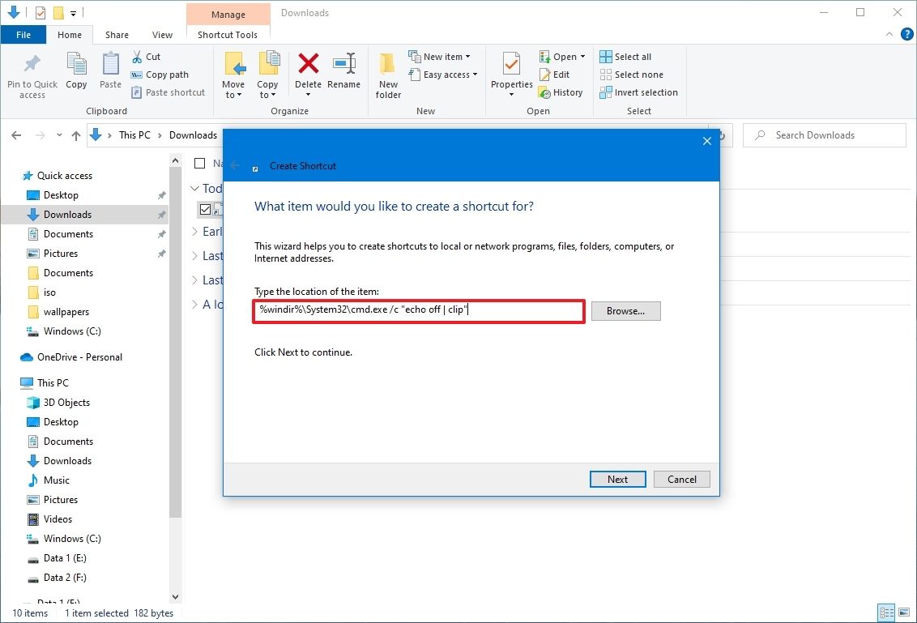Viewport: 917px width, 623px height.
Task: Click the Pin to Quick access icon
Action: pos(32,73)
